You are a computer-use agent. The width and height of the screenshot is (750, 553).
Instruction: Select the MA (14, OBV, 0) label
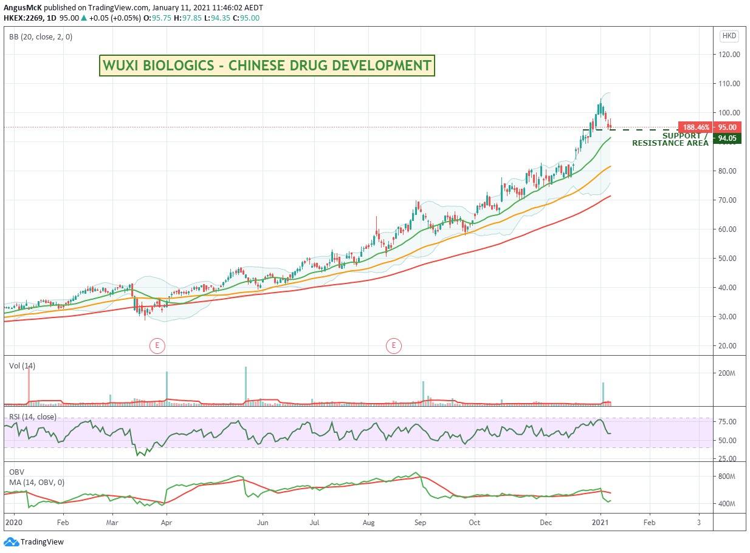pyautogui.click(x=36, y=482)
